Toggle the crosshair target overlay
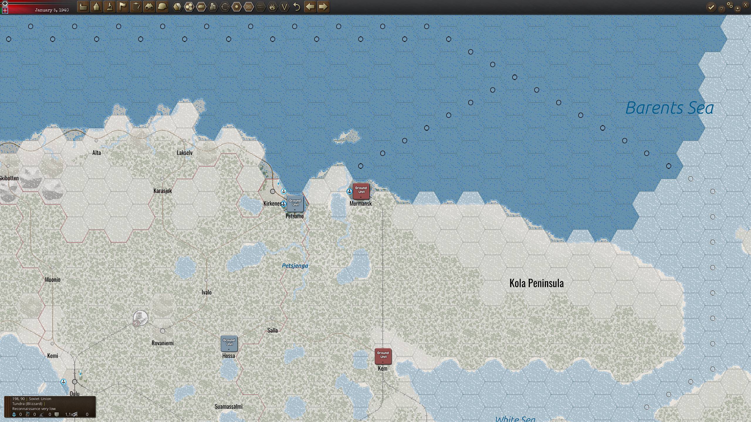 pyautogui.click(x=225, y=7)
